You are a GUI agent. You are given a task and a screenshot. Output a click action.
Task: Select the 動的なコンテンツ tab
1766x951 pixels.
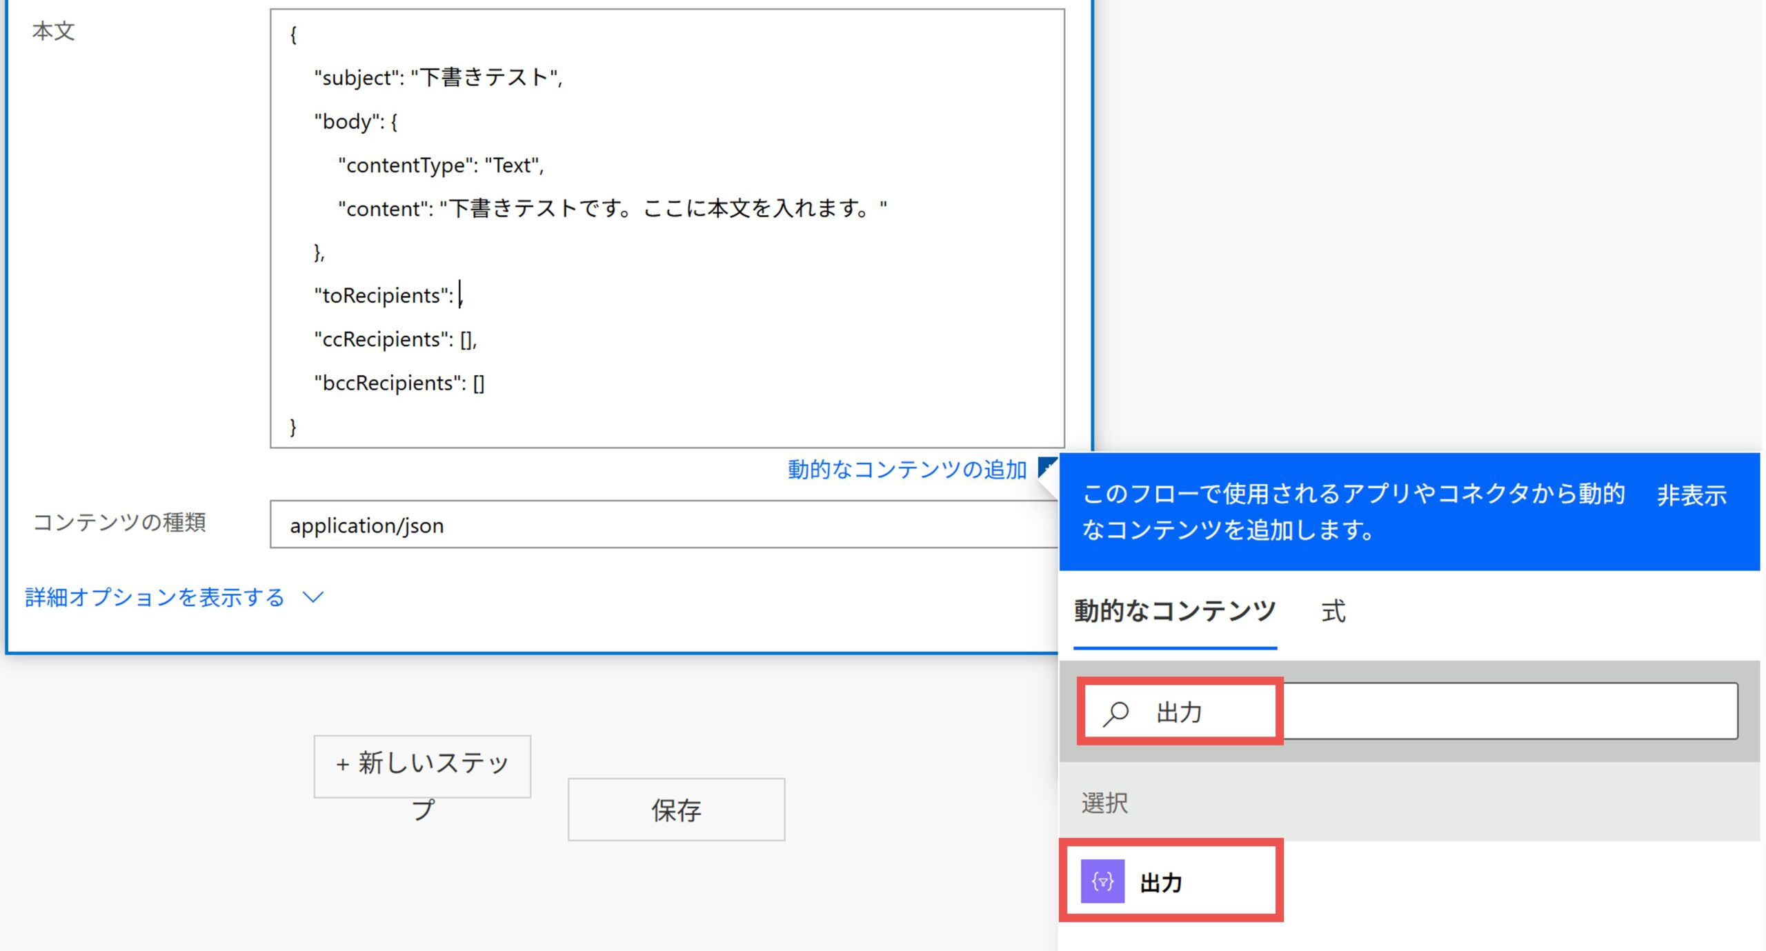tap(1174, 611)
